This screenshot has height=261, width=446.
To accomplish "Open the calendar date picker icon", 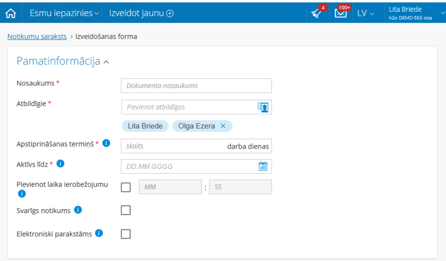I will (x=263, y=166).
